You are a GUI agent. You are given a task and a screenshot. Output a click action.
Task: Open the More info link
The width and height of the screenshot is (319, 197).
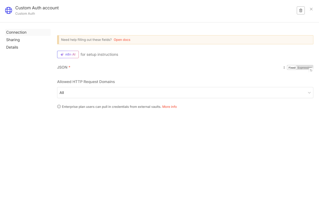(169, 107)
